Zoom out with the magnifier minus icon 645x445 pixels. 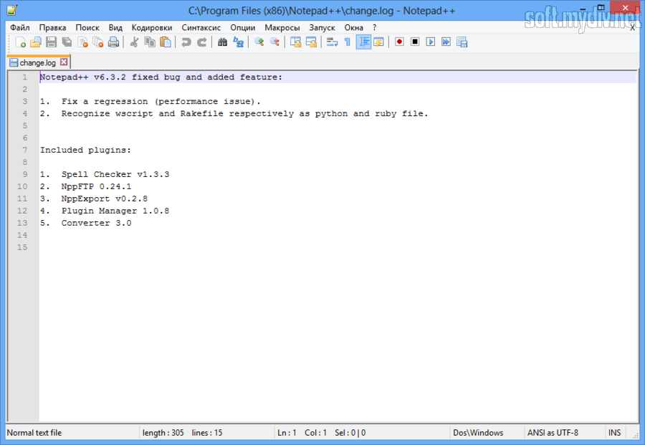click(274, 42)
